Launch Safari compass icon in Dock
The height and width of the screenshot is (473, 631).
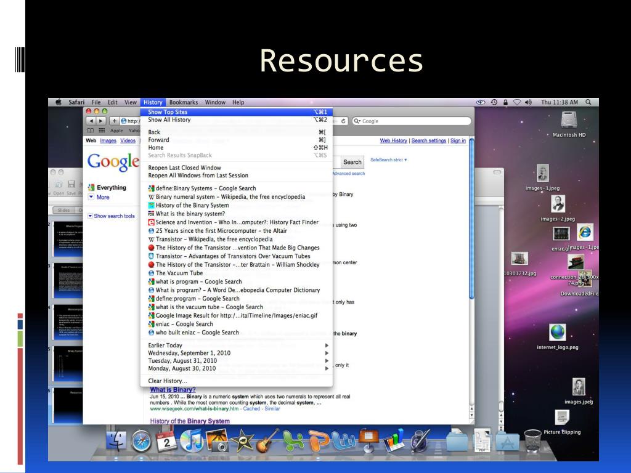click(x=141, y=441)
